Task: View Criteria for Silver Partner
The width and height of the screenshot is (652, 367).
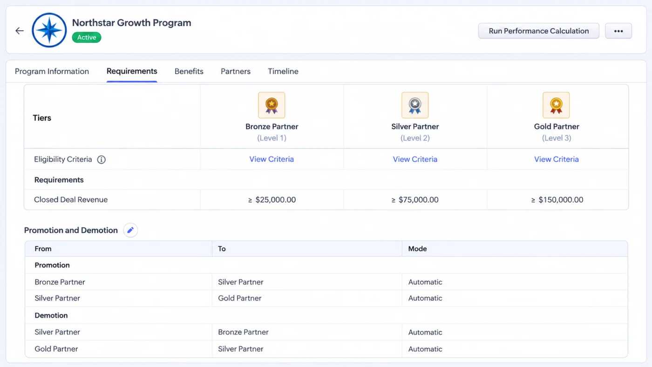Action: pyautogui.click(x=415, y=159)
